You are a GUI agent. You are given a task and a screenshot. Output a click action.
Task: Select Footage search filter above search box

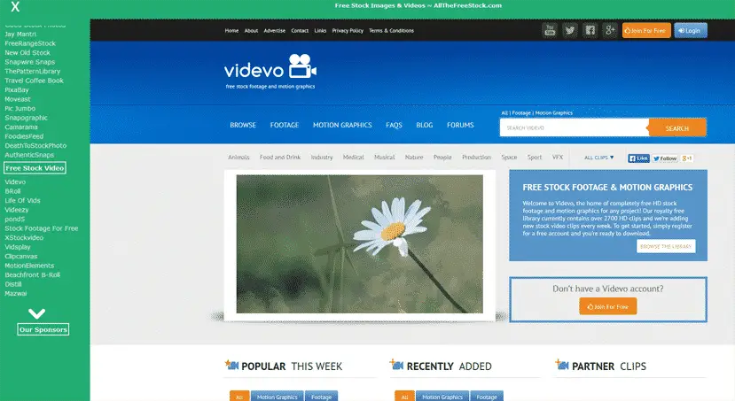(x=521, y=112)
